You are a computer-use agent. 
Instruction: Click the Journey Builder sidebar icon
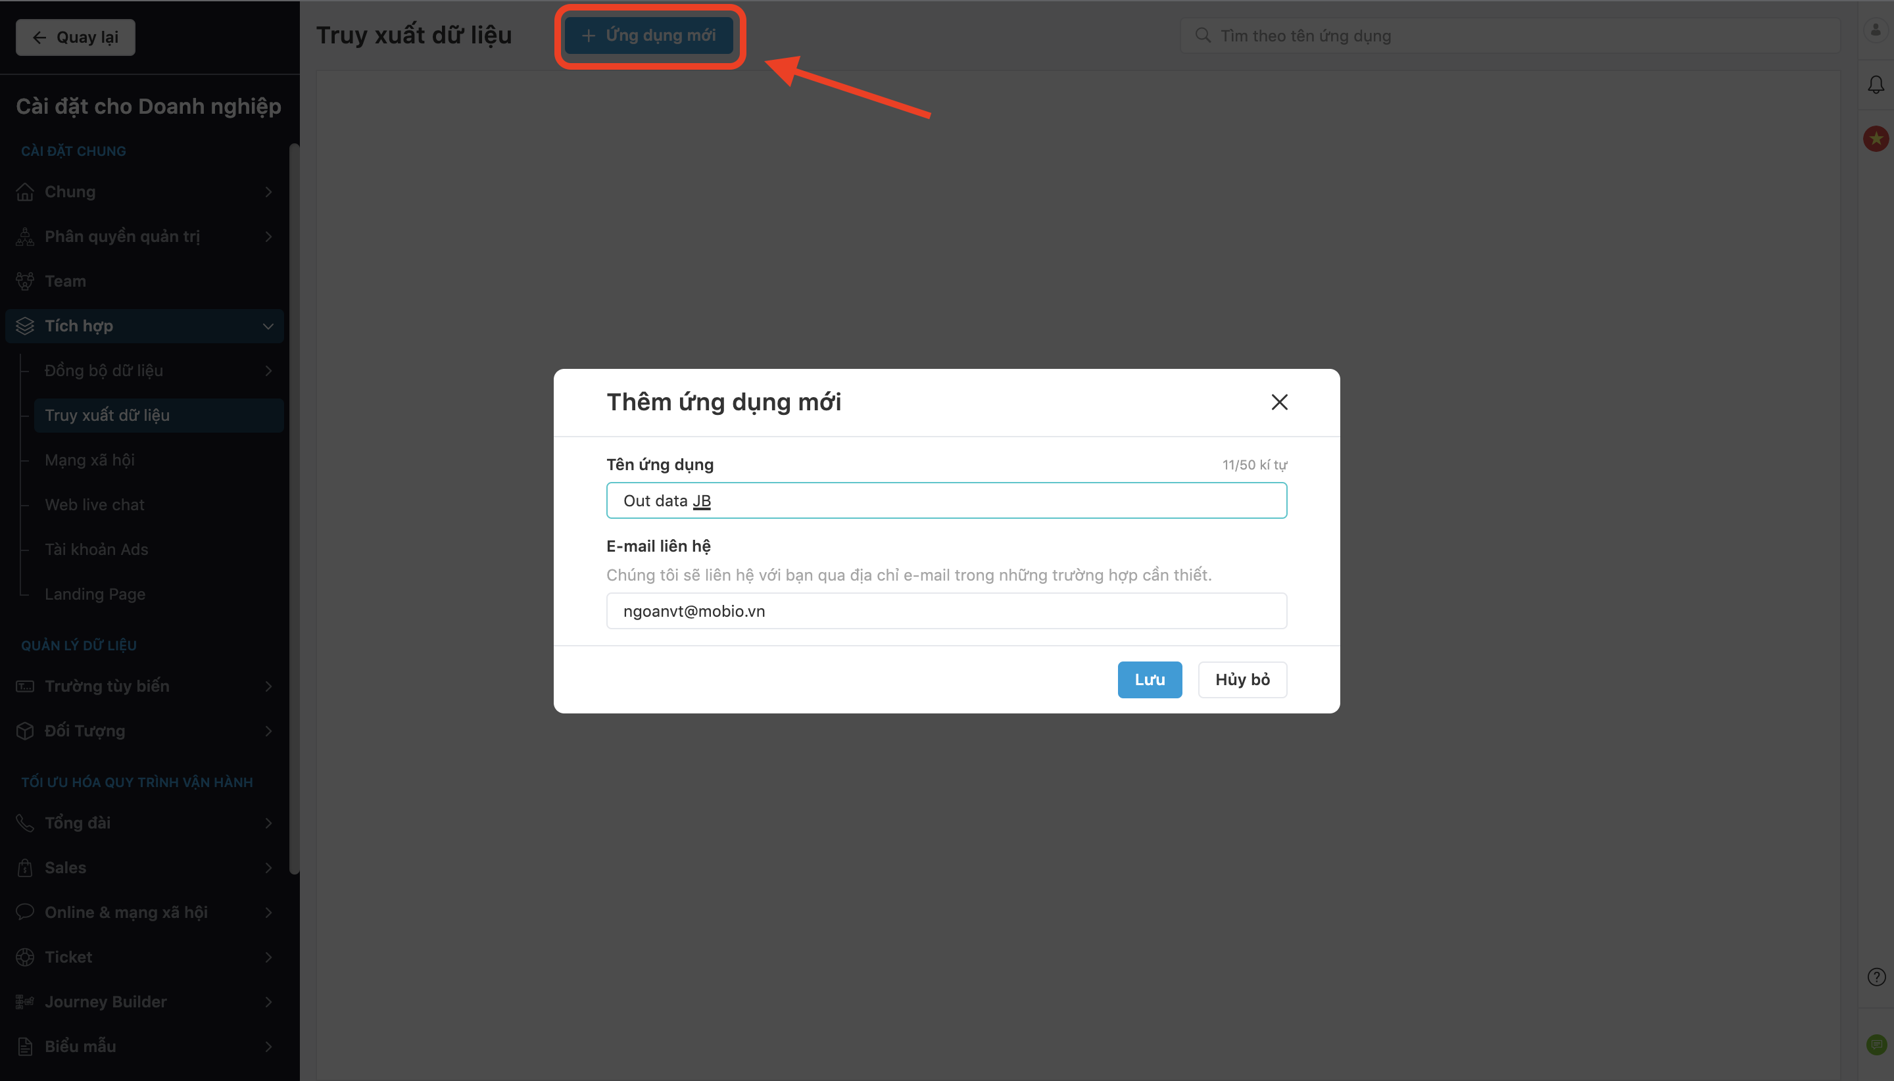point(25,1001)
